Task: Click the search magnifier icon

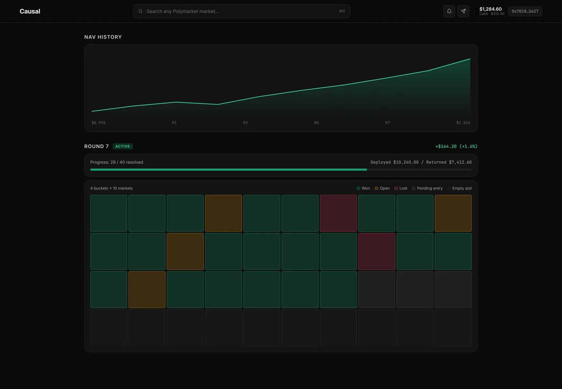Action: (x=140, y=11)
